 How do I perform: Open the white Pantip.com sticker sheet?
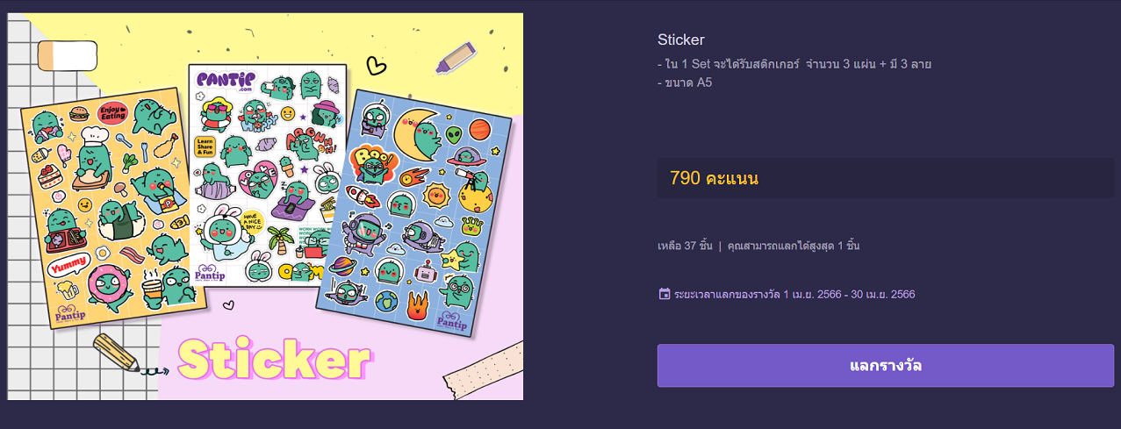click(x=266, y=175)
